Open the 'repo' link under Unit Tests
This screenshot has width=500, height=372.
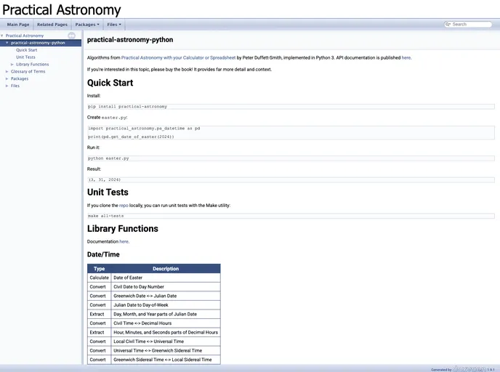pos(124,206)
